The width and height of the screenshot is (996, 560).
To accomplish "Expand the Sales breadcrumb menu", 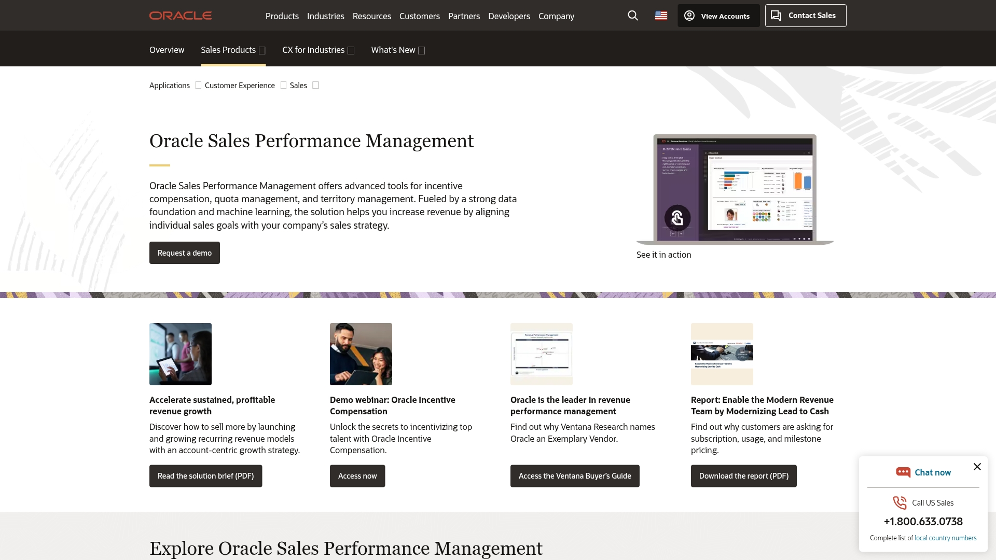I will [x=315, y=85].
